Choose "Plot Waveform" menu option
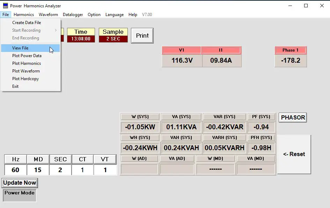This screenshot has height=208, width=330. click(x=26, y=71)
